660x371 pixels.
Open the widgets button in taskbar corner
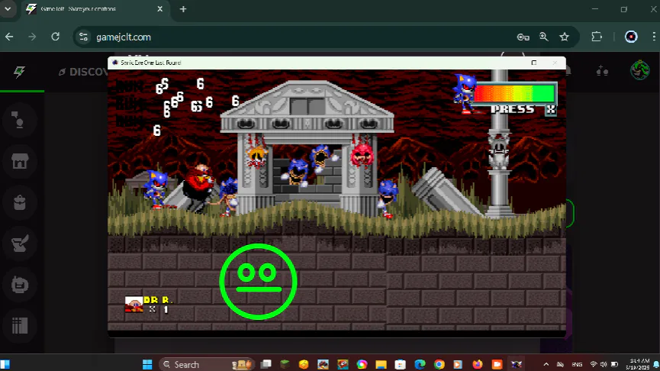(5, 364)
